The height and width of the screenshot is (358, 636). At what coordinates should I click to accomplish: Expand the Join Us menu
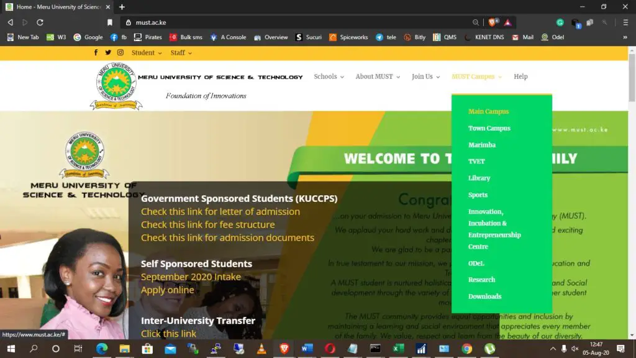(425, 76)
